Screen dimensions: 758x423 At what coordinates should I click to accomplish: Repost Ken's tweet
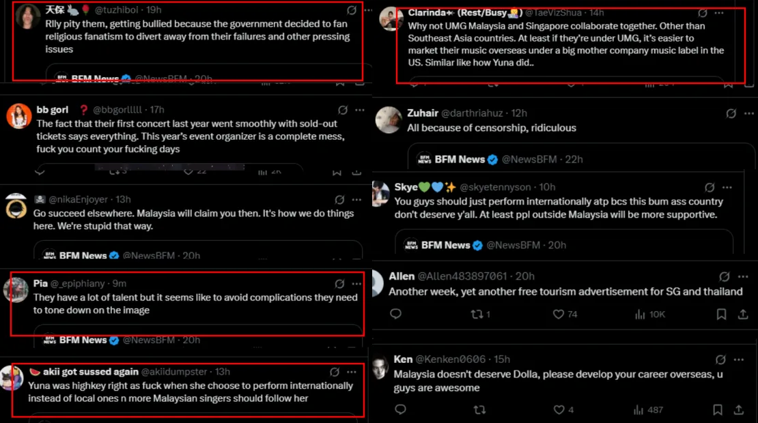[480, 410]
